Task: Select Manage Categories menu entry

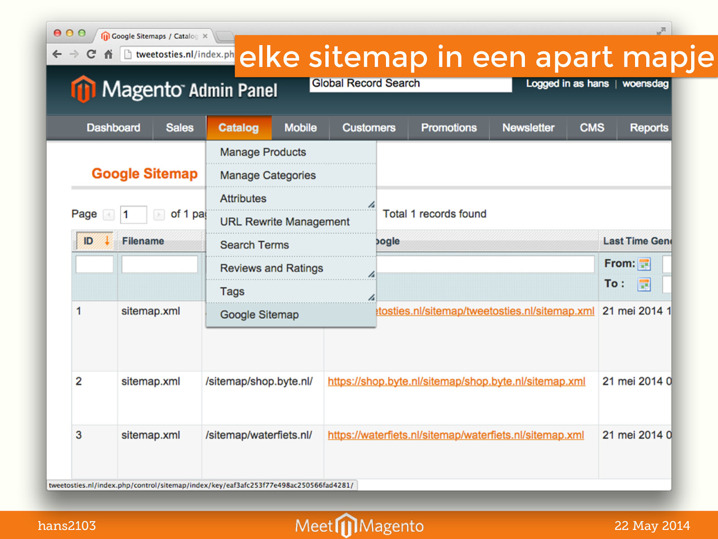Action: (x=291, y=176)
